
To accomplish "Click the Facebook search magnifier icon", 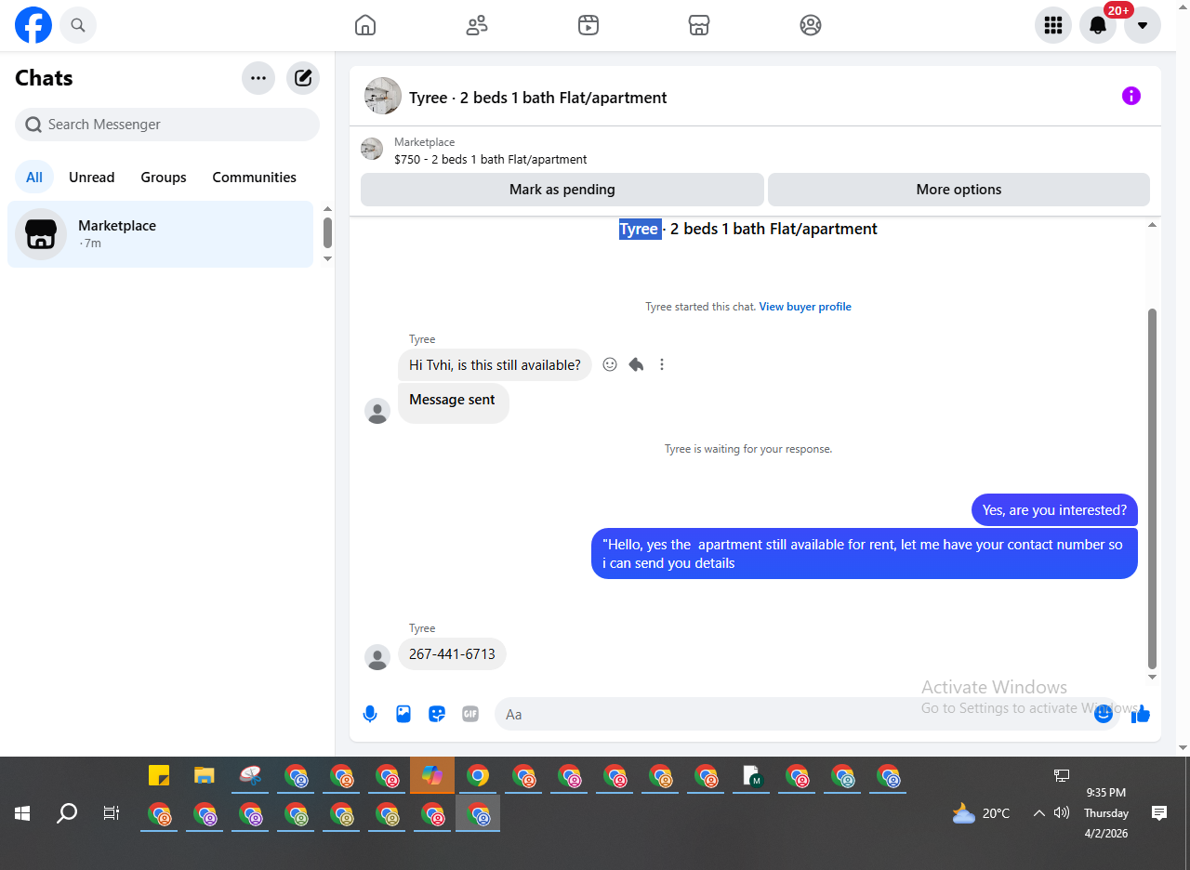I will pos(78,25).
